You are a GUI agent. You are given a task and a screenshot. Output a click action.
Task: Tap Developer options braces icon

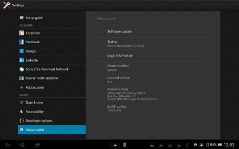22,120
